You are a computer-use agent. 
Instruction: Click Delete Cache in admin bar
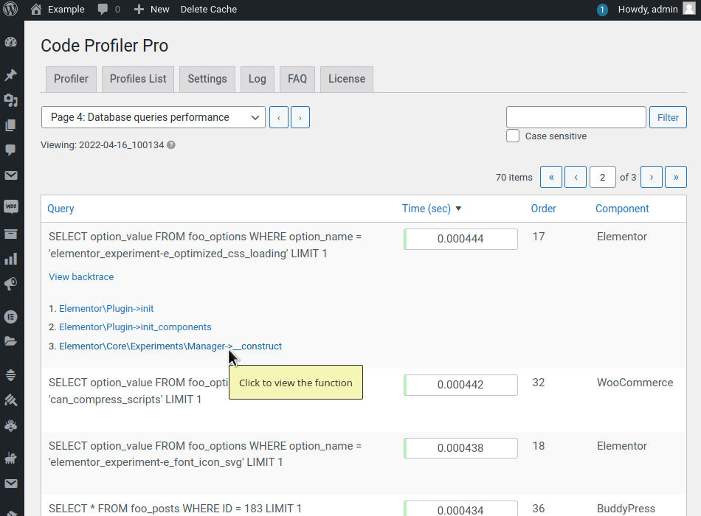[x=209, y=10]
